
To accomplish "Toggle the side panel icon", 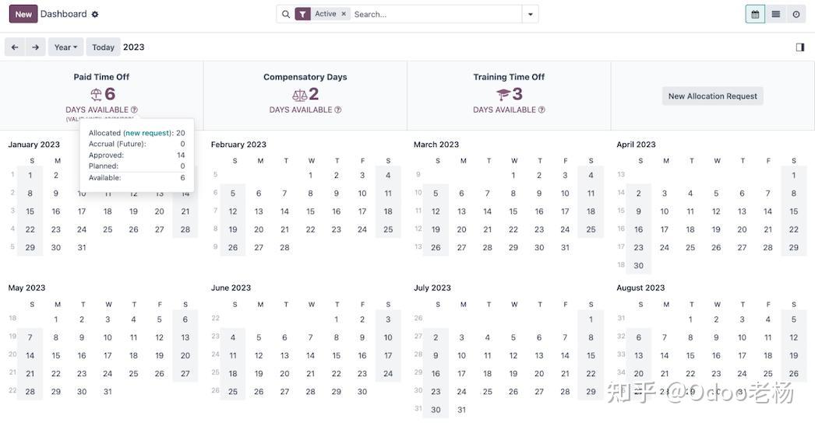I will click(800, 47).
